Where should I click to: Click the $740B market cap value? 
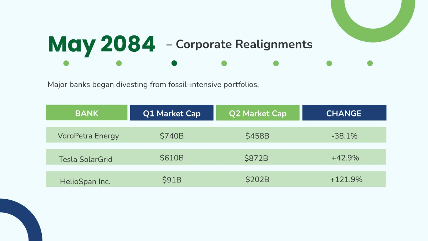(x=172, y=136)
